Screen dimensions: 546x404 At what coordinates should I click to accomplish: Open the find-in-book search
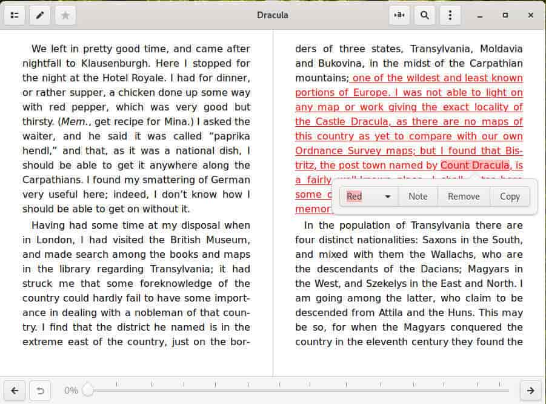point(424,15)
